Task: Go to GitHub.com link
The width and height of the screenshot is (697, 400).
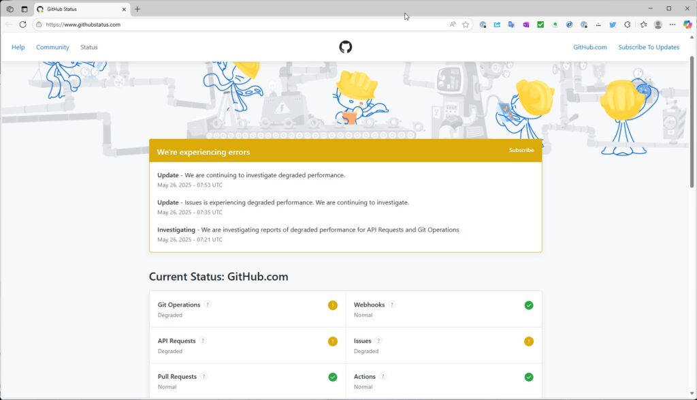Action: coord(590,47)
